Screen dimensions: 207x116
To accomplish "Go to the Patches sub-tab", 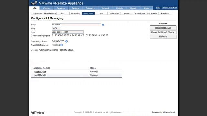I will click(x=165, y=14).
